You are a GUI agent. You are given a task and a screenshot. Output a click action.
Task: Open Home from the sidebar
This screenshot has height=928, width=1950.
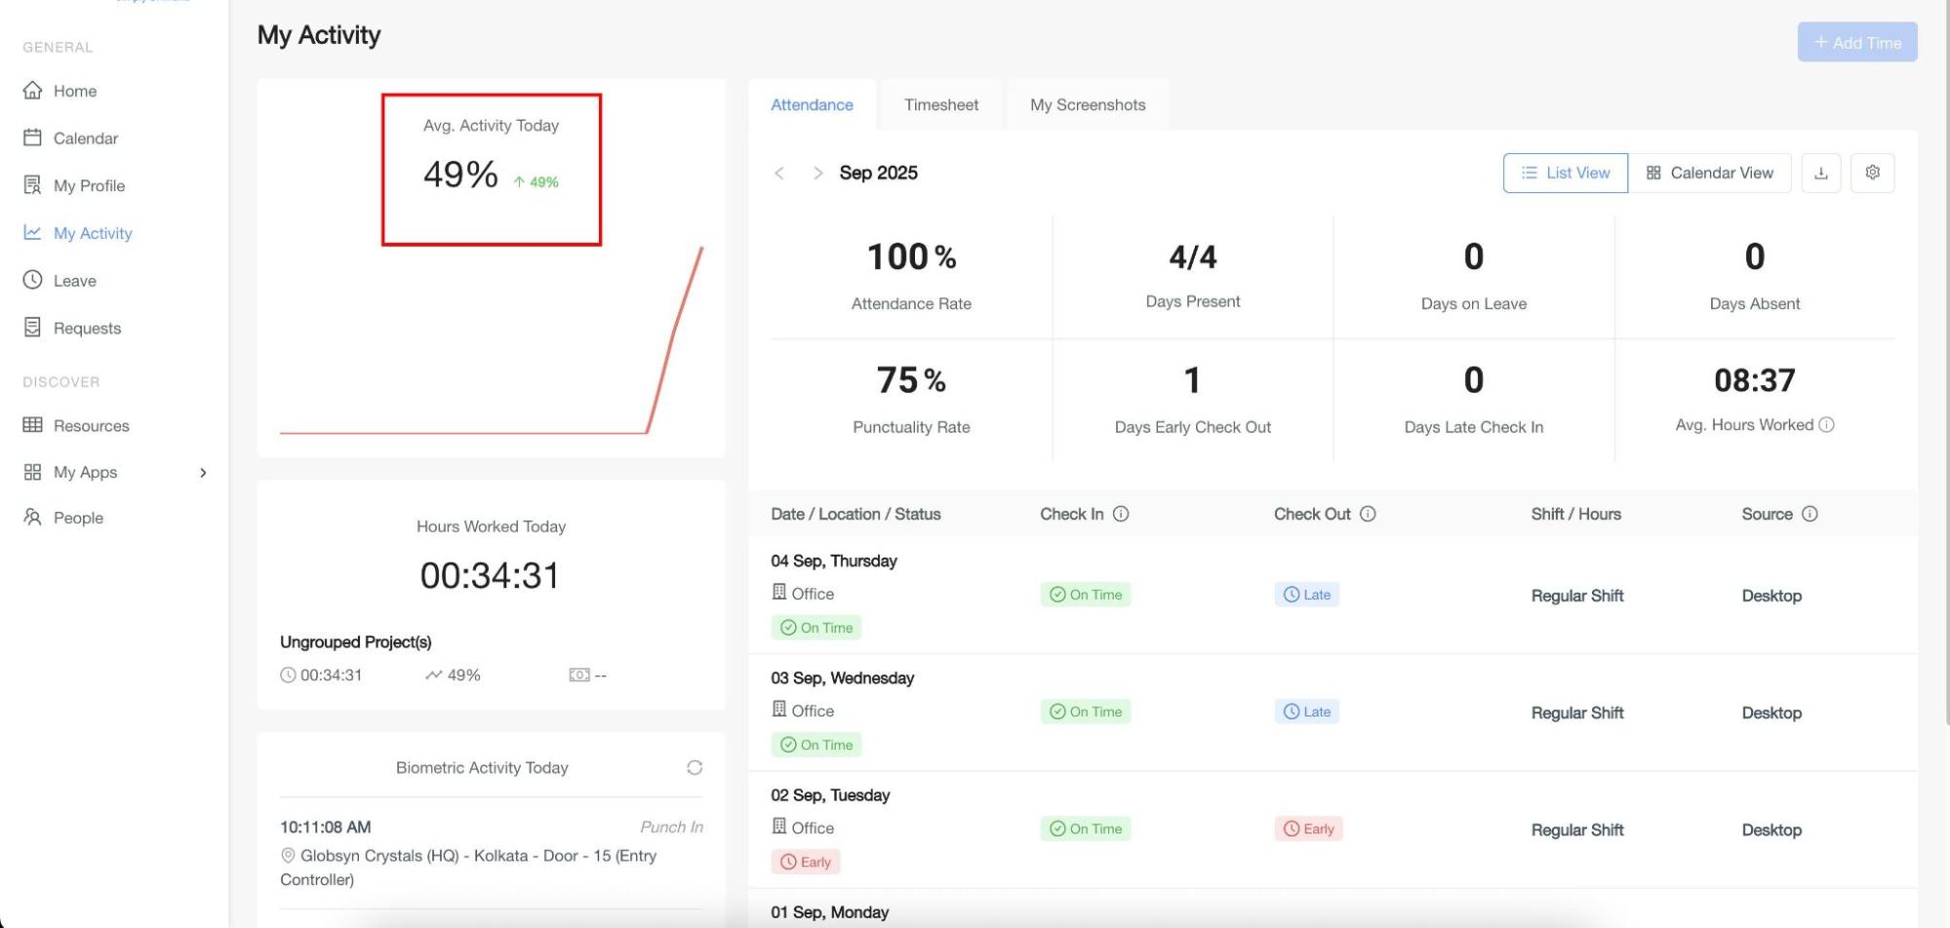click(74, 91)
